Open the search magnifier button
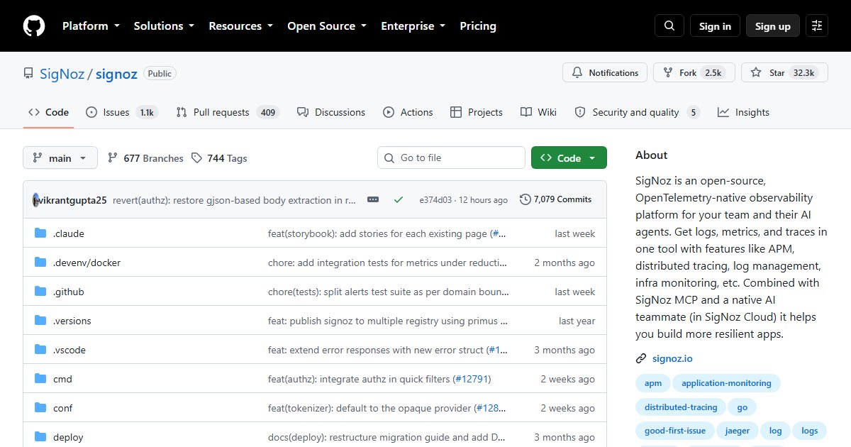Image resolution: width=851 pixels, height=447 pixels. [669, 26]
